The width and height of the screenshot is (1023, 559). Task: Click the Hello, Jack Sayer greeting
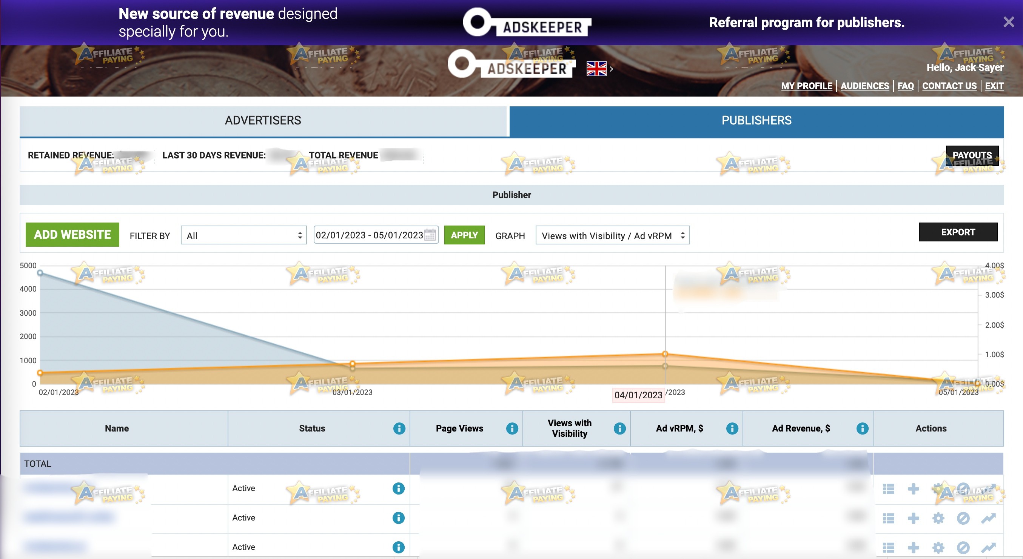pos(965,68)
